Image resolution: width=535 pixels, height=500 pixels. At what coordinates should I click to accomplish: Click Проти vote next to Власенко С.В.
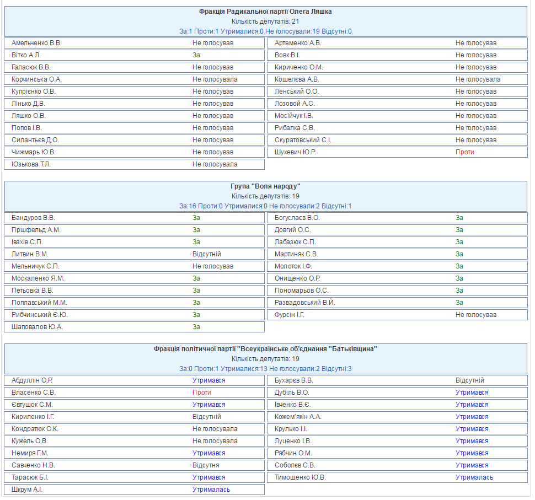click(202, 393)
